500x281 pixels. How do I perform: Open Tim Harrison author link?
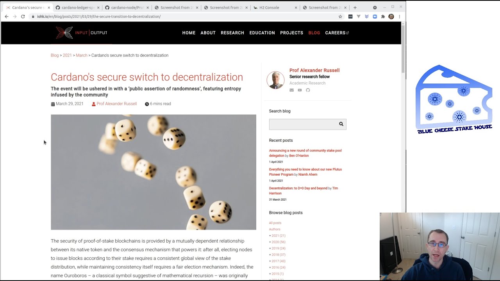click(x=304, y=191)
